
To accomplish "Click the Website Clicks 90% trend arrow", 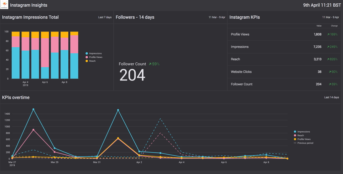I will pos(330,72).
